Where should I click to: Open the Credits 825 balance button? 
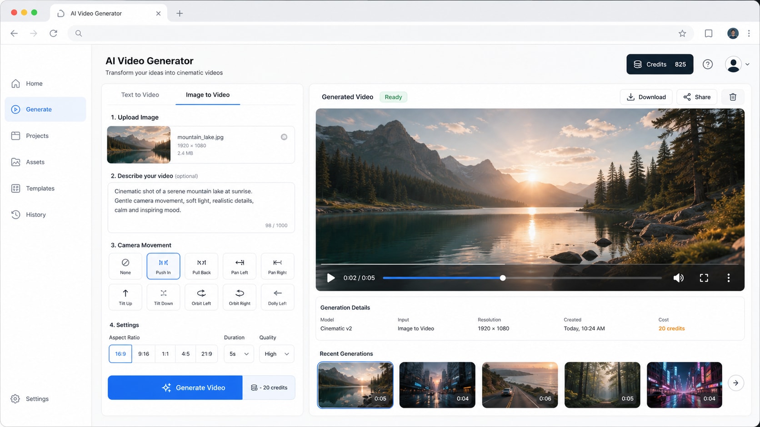(660, 64)
